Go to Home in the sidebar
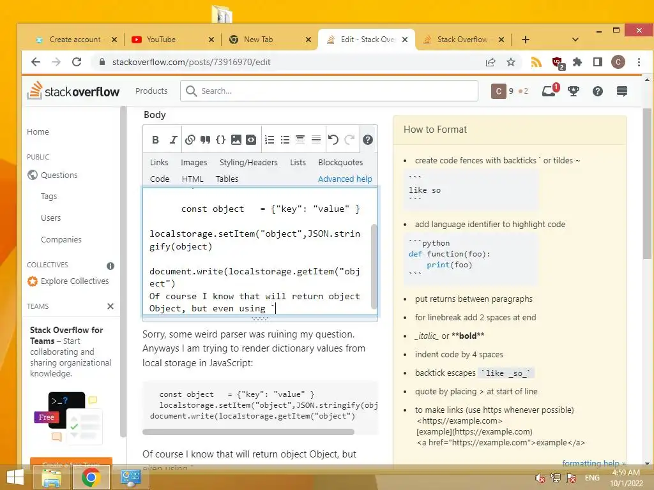Screen dimensions: 654x490 coord(38,132)
